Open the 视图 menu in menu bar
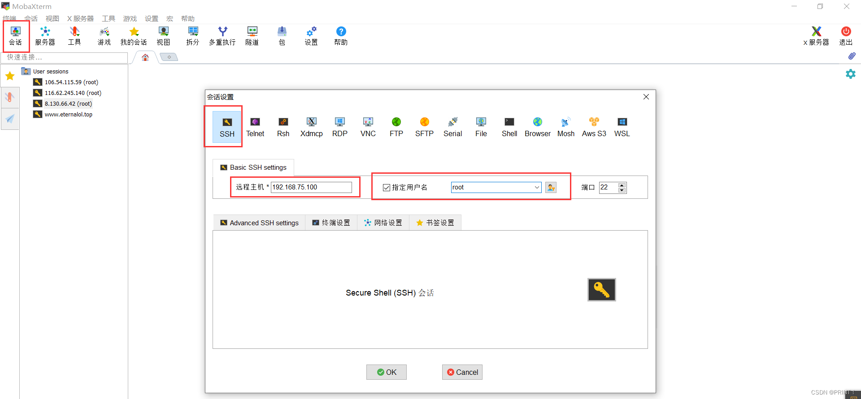Screen dimensions: 861x399 [52, 18]
